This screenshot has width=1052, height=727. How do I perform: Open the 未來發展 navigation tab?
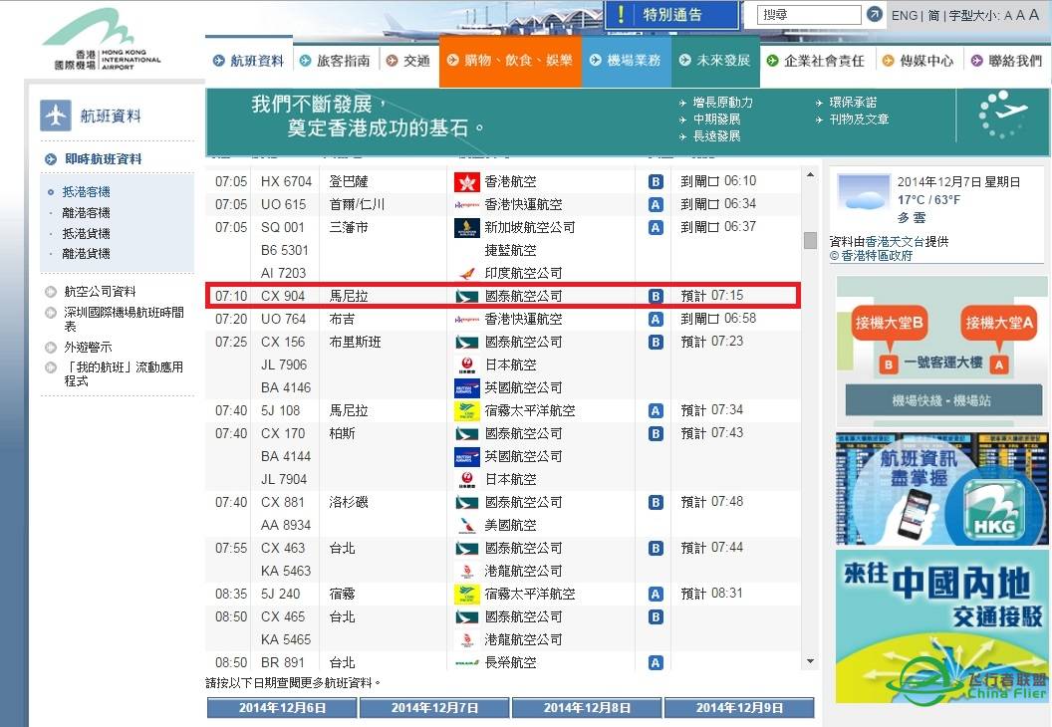[x=715, y=61]
